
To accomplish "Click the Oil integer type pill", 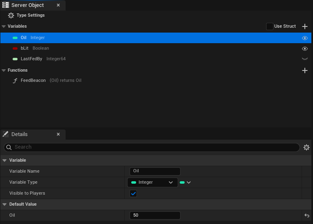I will point(15,38).
